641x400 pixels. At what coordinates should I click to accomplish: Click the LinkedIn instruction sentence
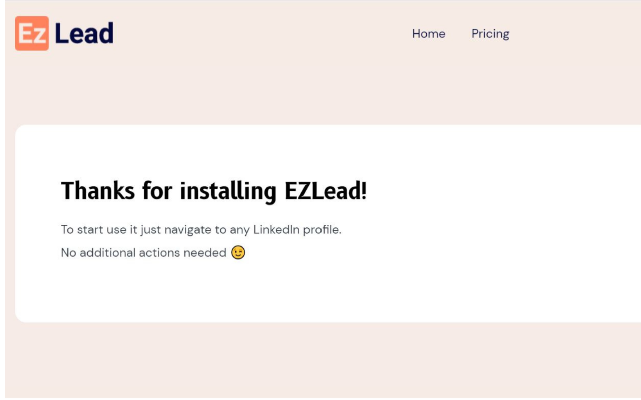[x=200, y=229]
